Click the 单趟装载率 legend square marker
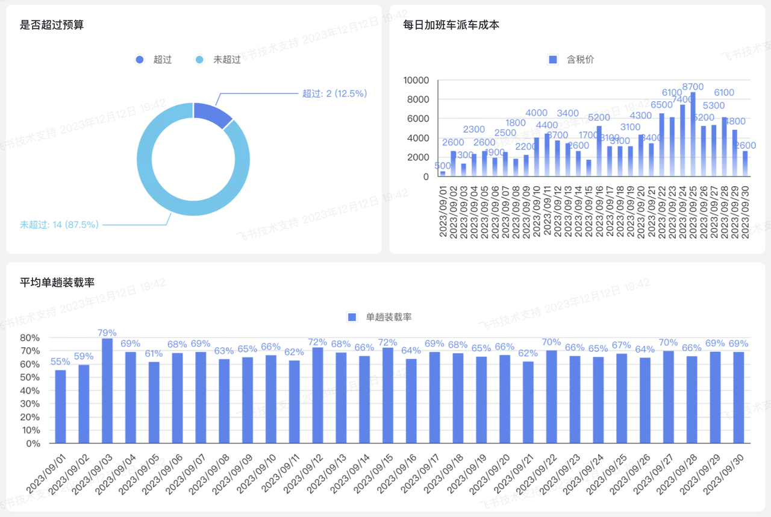771x517 pixels. [x=353, y=317]
